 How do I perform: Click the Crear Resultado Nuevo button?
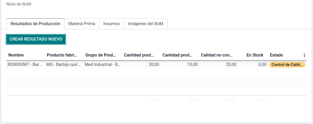36,39
